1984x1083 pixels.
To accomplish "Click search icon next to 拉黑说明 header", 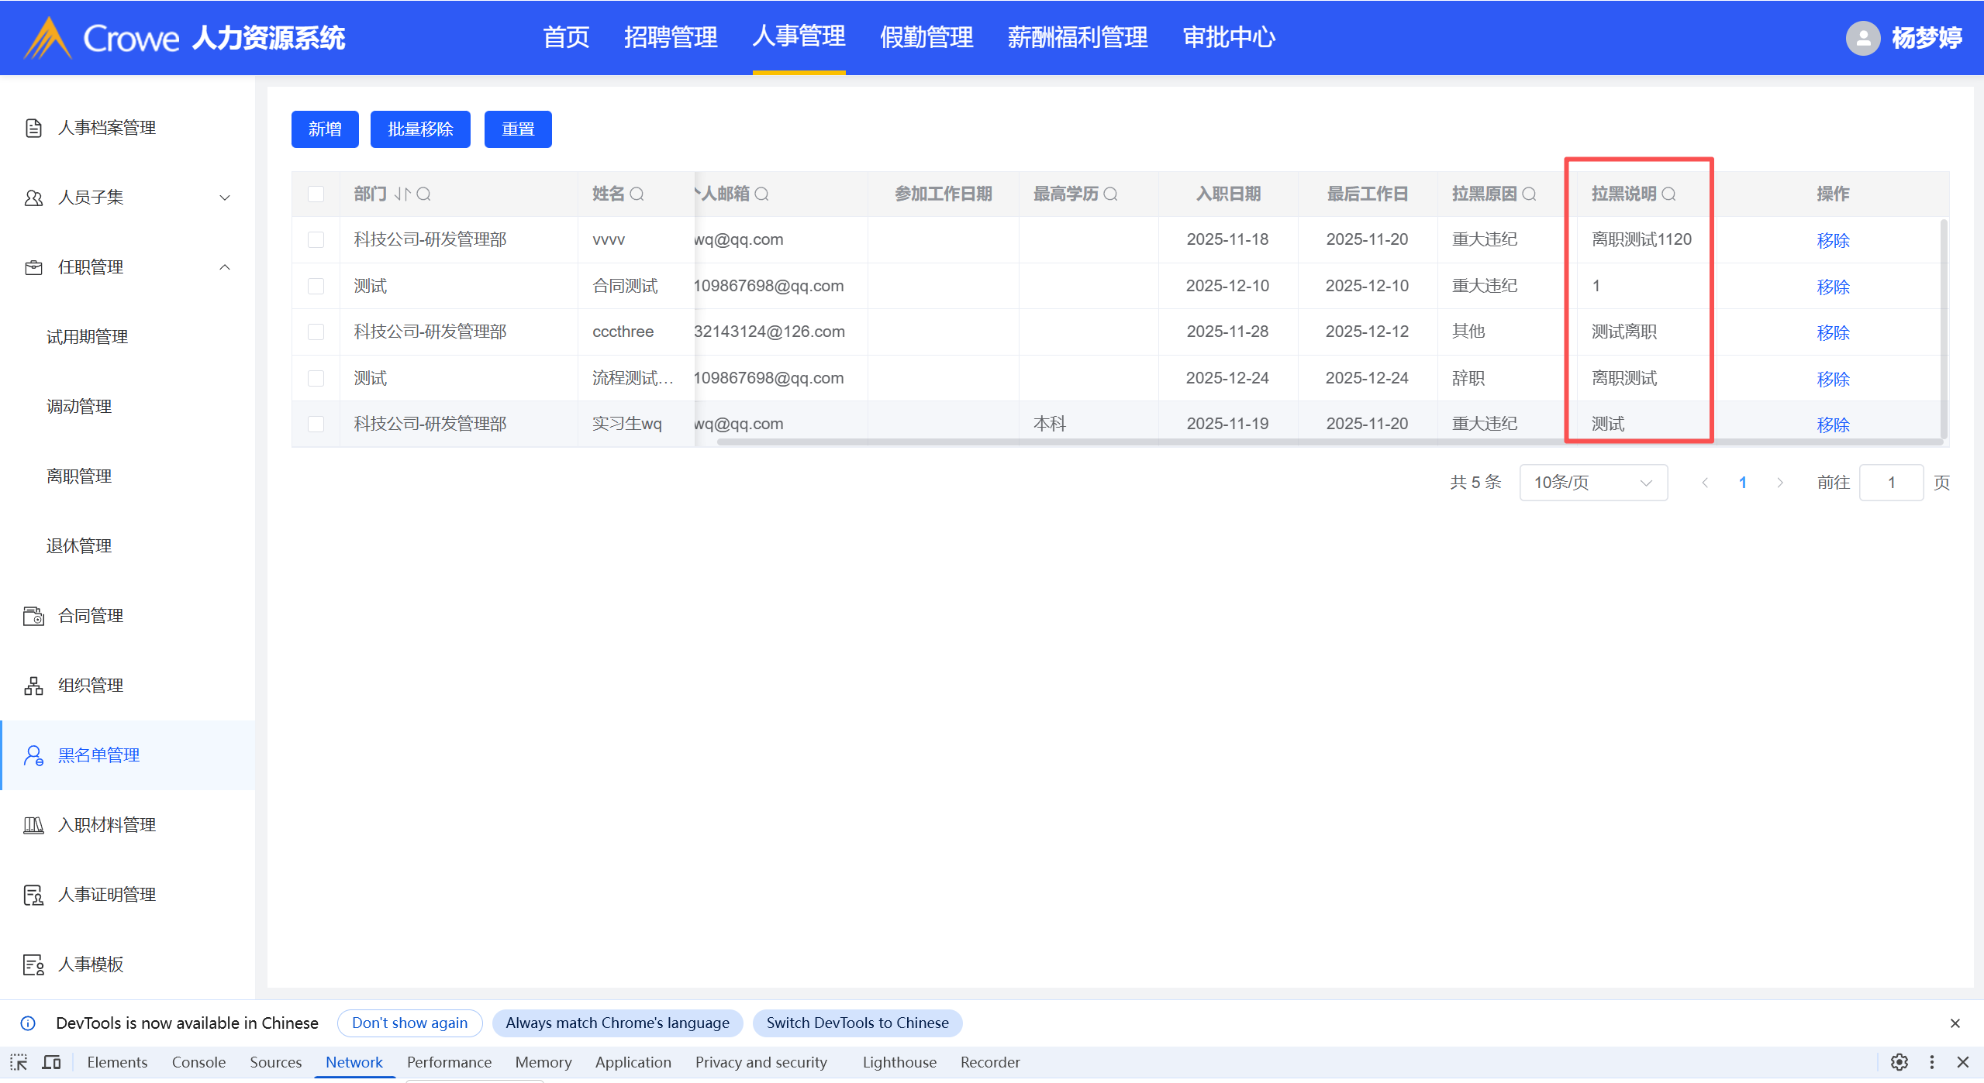I will tap(1668, 194).
